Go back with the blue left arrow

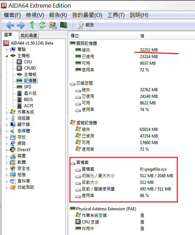(x=10, y=25)
